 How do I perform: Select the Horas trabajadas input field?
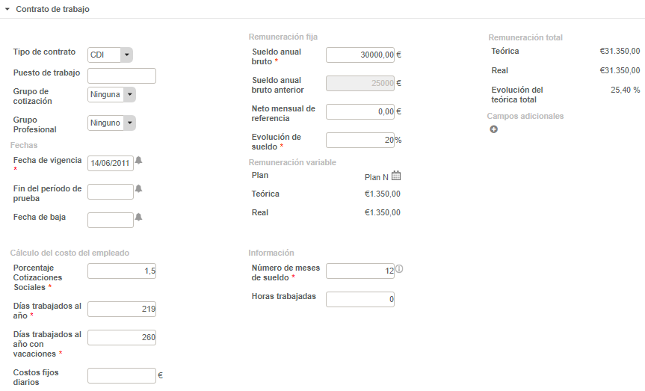(360, 299)
